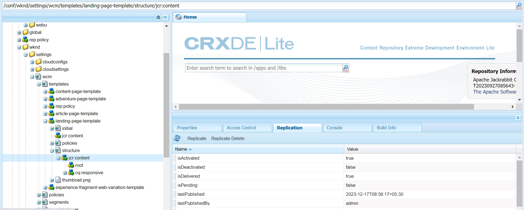This screenshot has height=210, width=524.
Task: Click the content-page-template node icon
Action: point(52,91)
